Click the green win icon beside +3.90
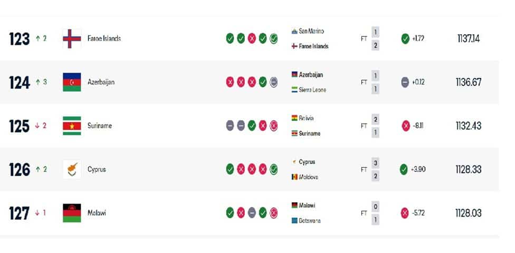This screenshot has height=253, width=515. (404, 169)
